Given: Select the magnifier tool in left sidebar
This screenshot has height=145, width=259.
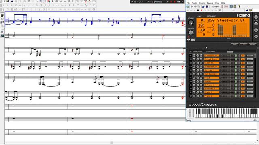Looking at the screenshot, I should click(2, 32).
